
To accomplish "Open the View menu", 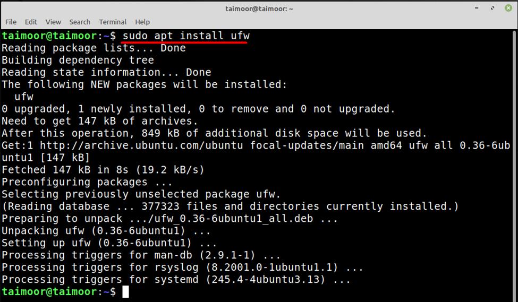I will click(53, 22).
